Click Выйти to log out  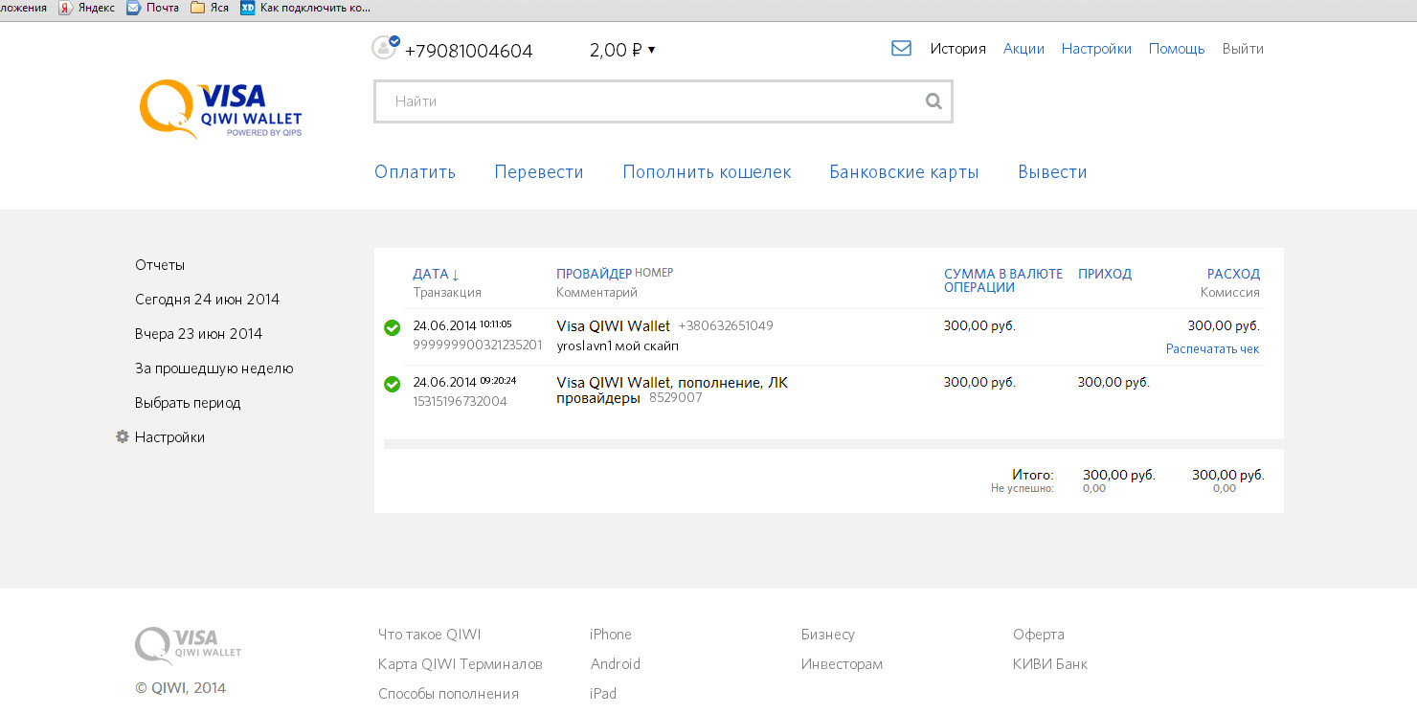(x=1243, y=49)
